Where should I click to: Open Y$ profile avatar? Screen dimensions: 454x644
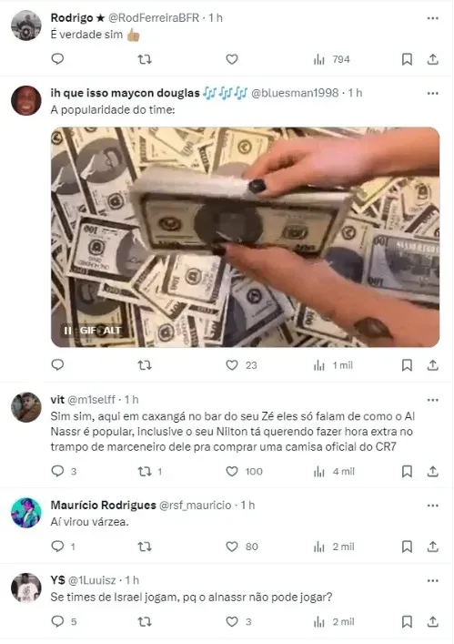click(26, 588)
